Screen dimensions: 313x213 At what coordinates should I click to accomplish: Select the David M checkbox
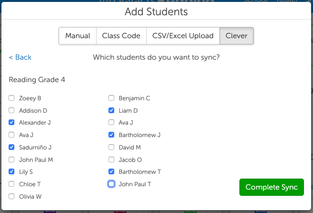point(111,147)
